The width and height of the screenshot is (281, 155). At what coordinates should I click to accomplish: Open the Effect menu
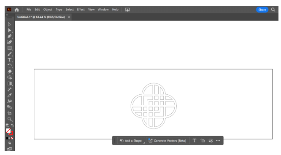coord(81,10)
